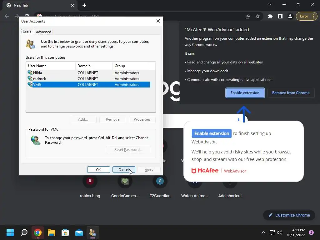This screenshot has height=240, width=320.
Task: Click the Remove user button
Action: tap(112, 119)
